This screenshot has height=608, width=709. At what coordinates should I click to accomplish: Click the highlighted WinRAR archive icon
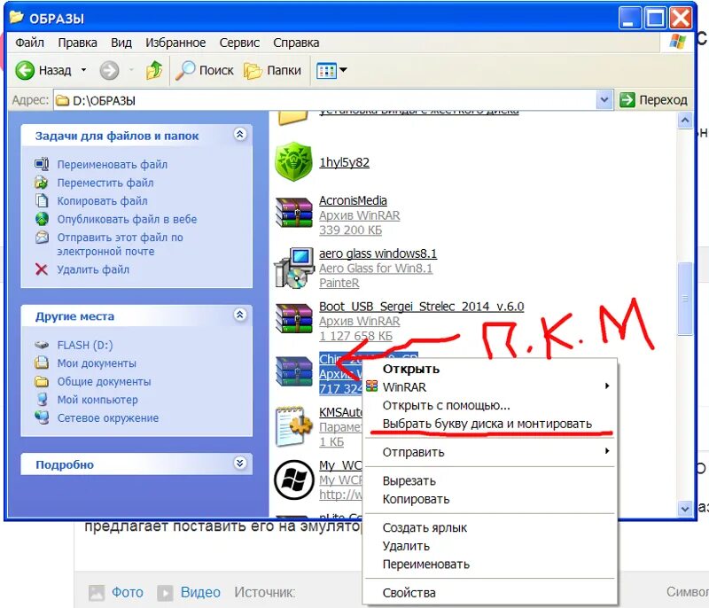click(294, 371)
